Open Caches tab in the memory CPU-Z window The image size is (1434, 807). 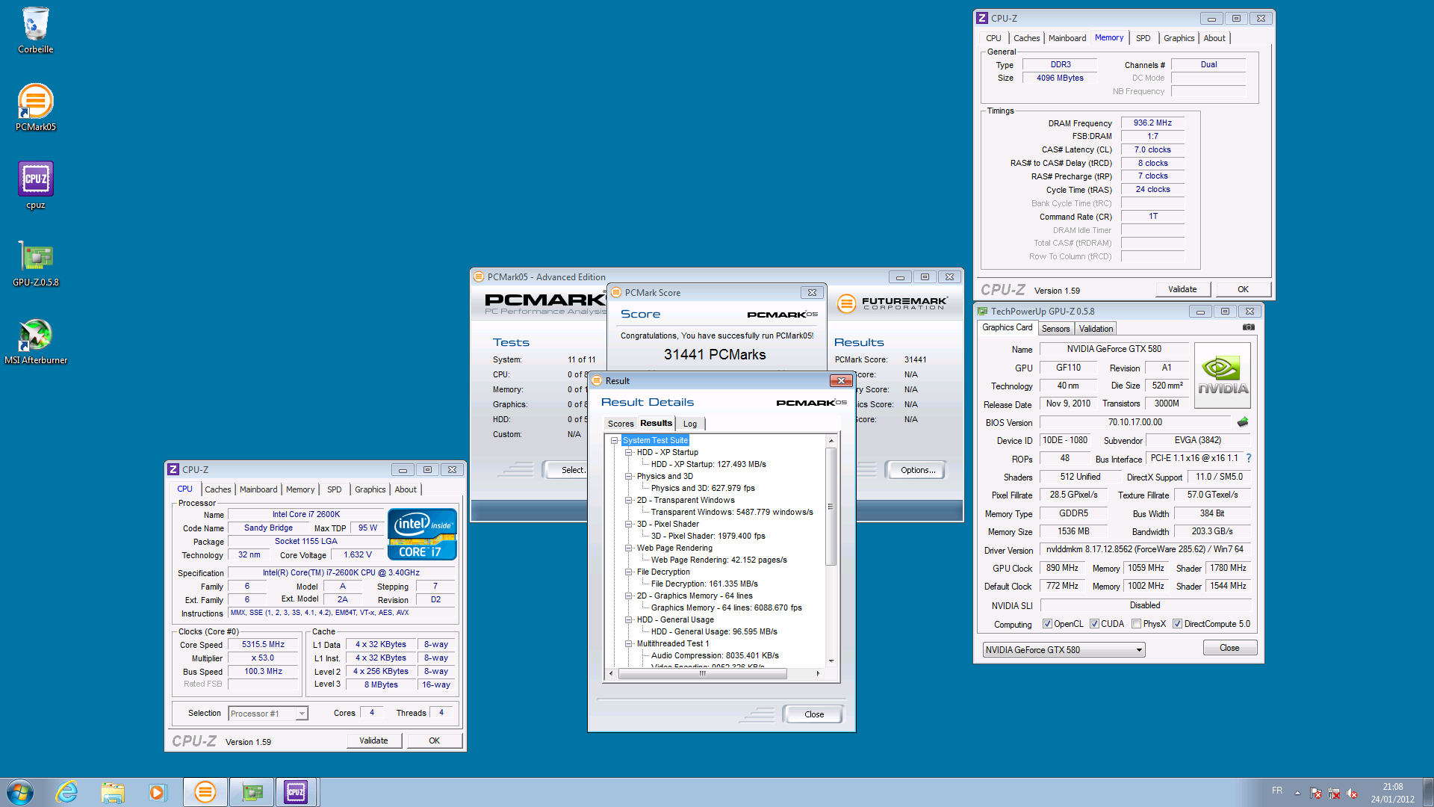1026,38
